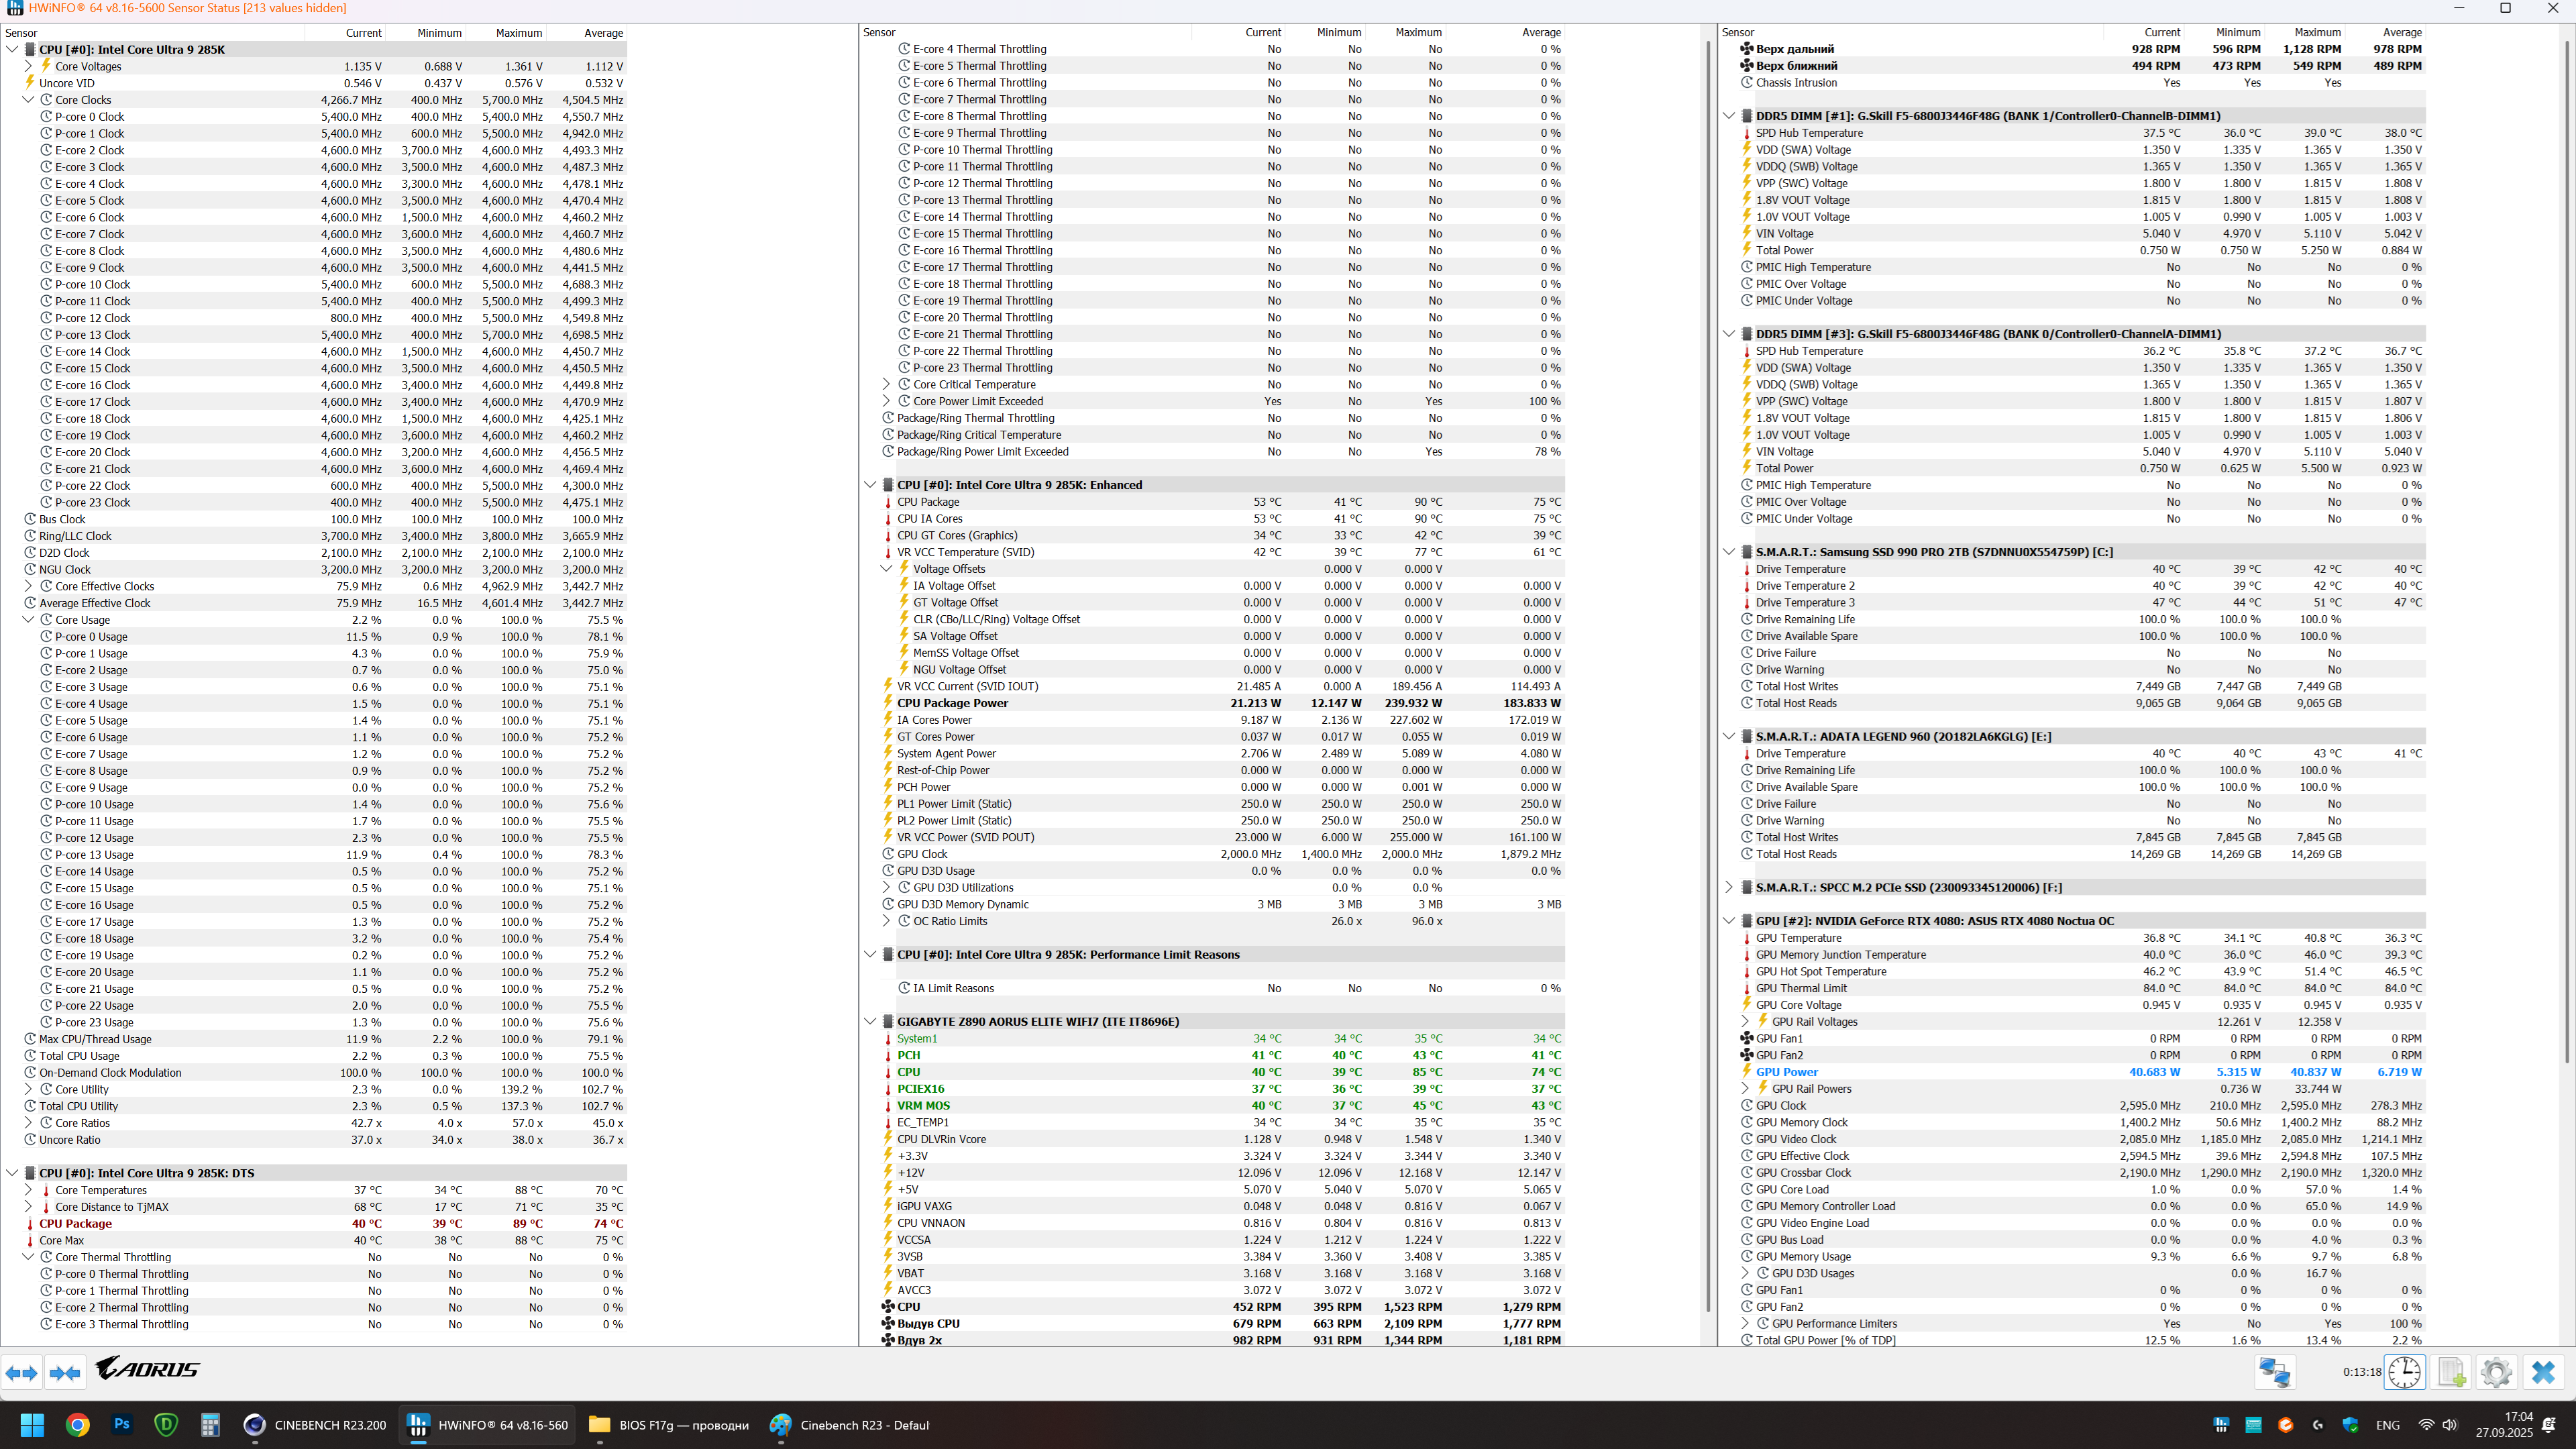Switch to CINEBENCH R23.200 taskbar window

point(315,1425)
